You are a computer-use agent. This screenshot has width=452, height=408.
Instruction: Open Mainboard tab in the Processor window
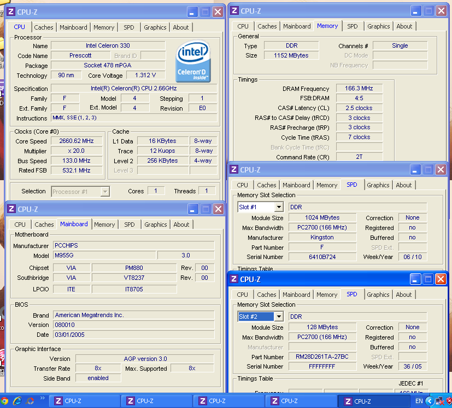pyautogui.click(x=73, y=27)
